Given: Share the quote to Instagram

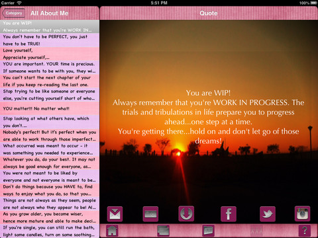Looking at the screenshot, I should pos(303,214).
